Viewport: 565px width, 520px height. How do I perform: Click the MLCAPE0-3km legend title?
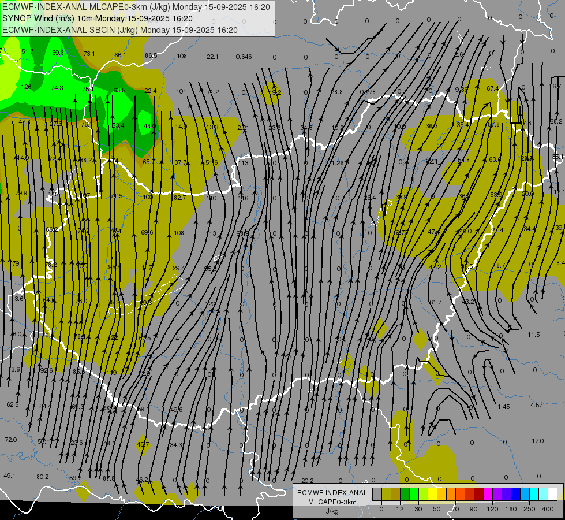(332, 502)
